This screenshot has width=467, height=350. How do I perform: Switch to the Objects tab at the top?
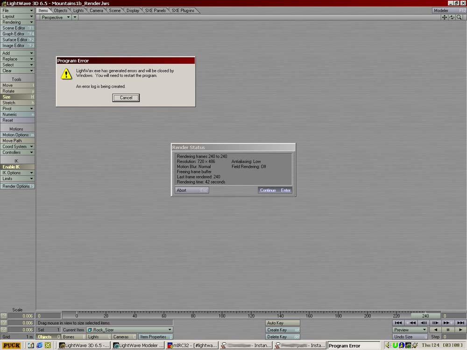point(60,10)
